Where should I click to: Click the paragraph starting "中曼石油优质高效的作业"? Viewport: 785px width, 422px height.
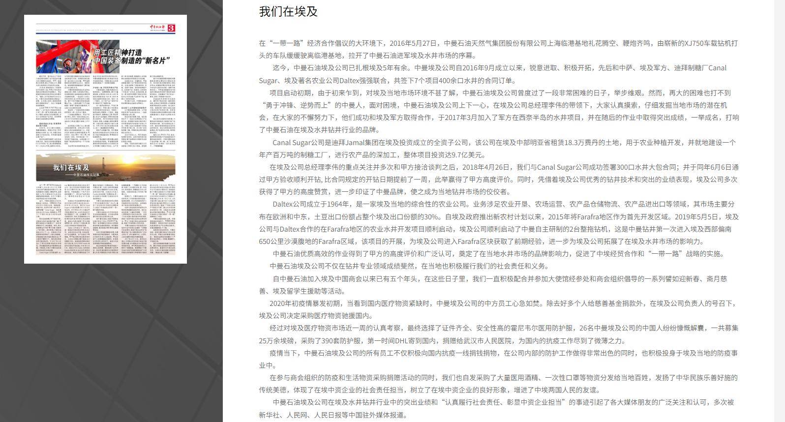[498, 254]
